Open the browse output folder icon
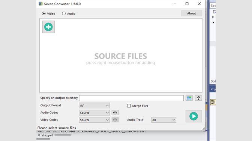Viewport: 252px width, 141px height. 189,98
